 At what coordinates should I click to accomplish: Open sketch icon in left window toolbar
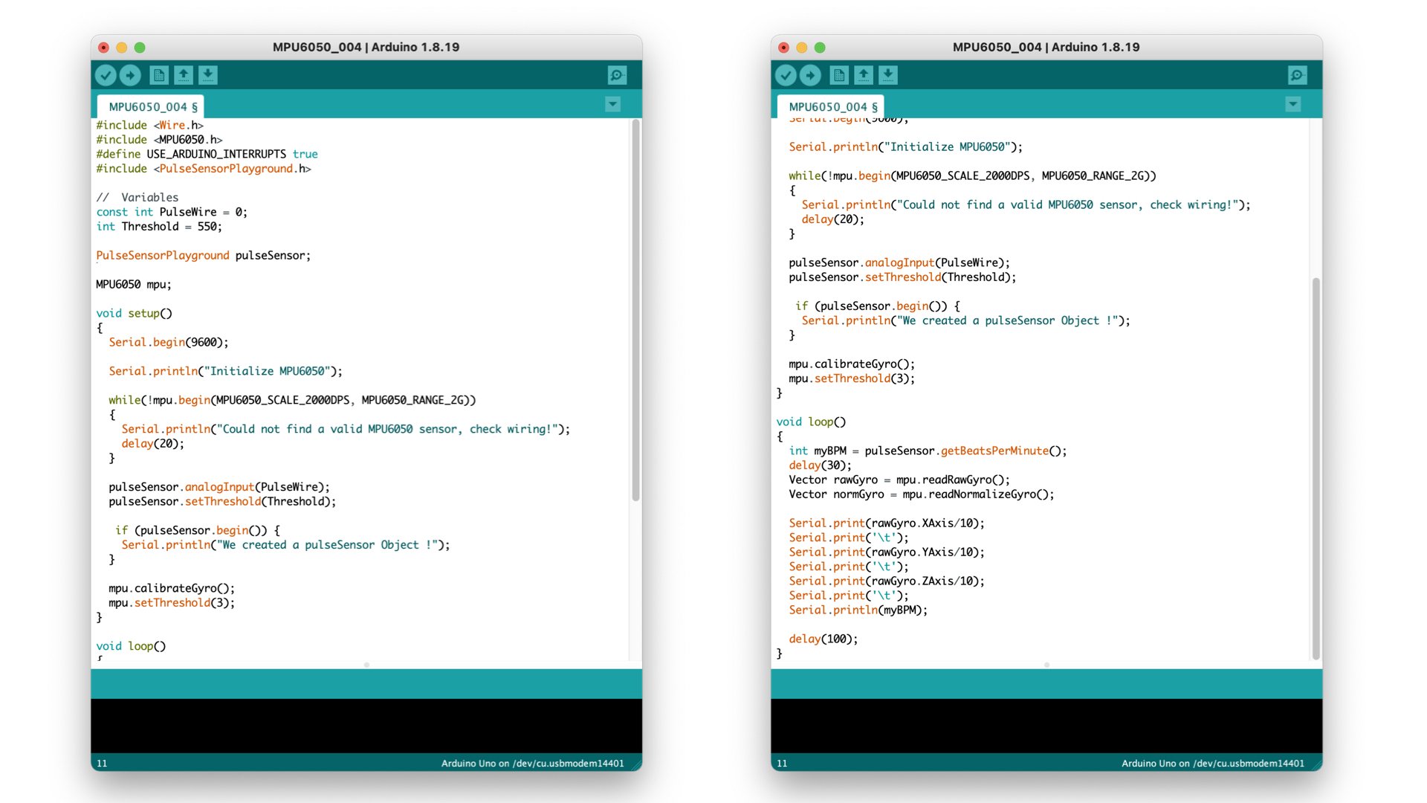coord(184,75)
